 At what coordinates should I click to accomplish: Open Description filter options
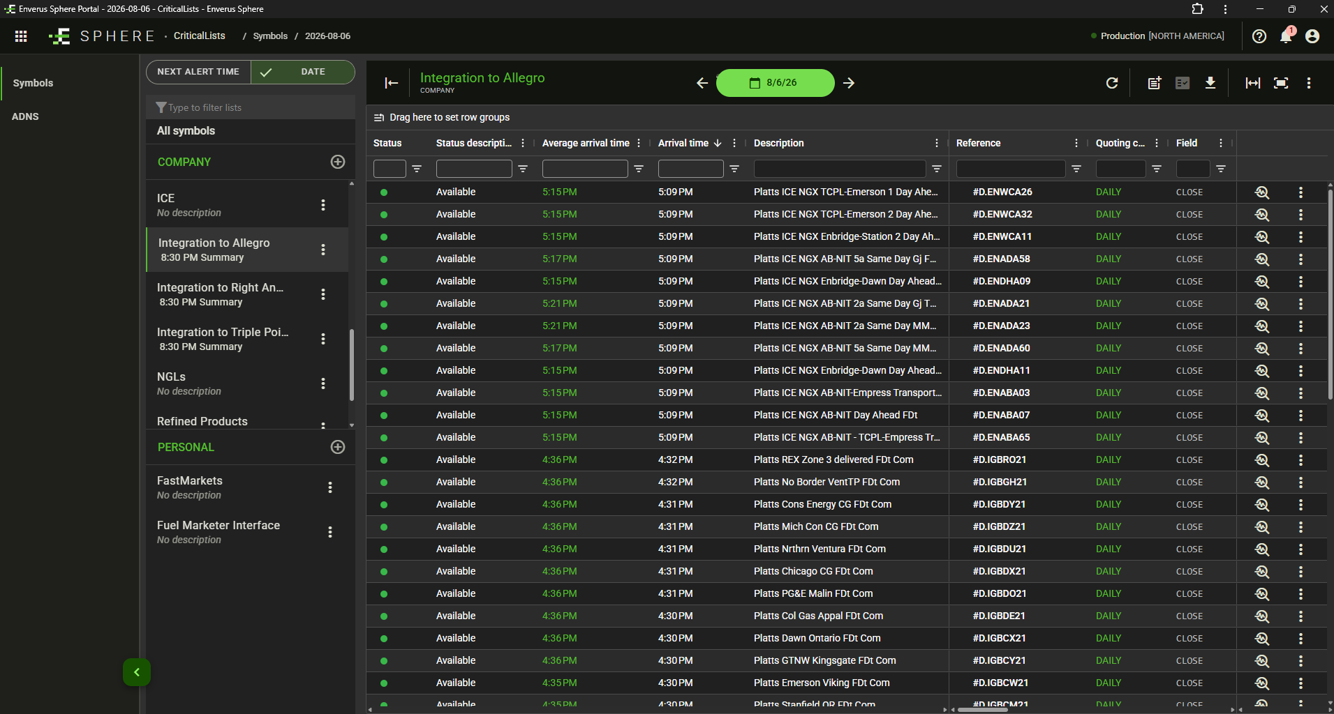tap(937, 169)
